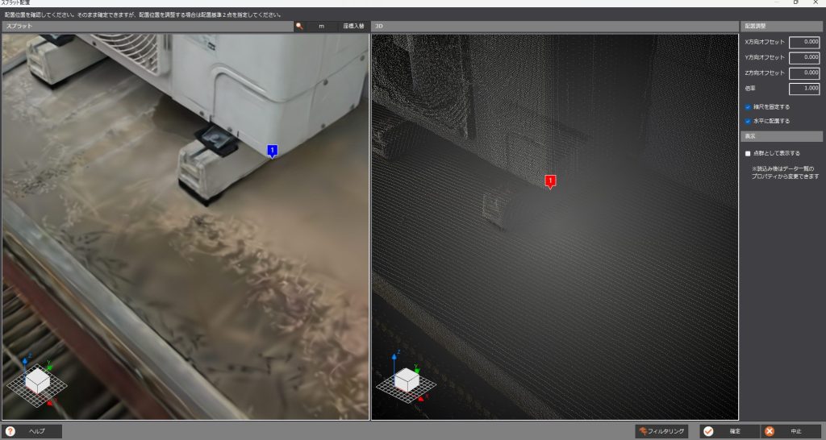826x440 pixels.
Task: Click the red marker 1 in 3D view
Action: 551,180
